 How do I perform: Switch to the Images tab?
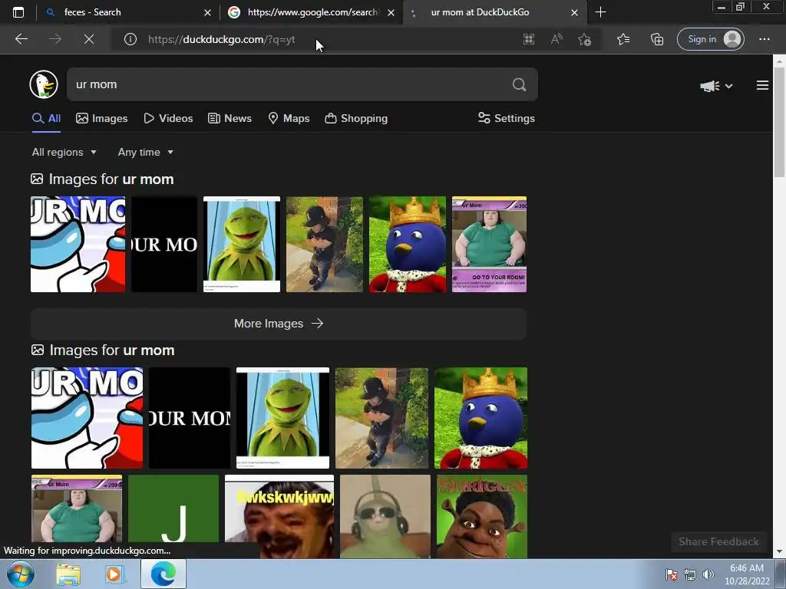click(x=102, y=119)
